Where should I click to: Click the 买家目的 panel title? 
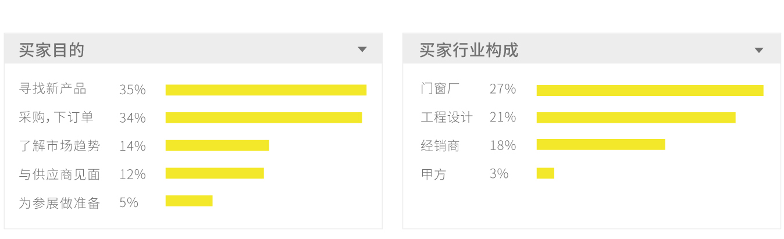(x=52, y=50)
